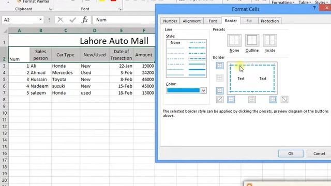Open the border Color dropdown arrow
This screenshot has height=186, width=331.
203,90
